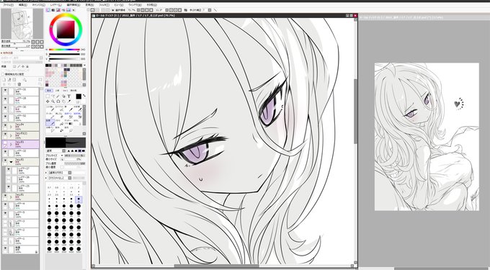Show the HSV slider panel icon
Screen dimensions: 490x270
click(58, 10)
